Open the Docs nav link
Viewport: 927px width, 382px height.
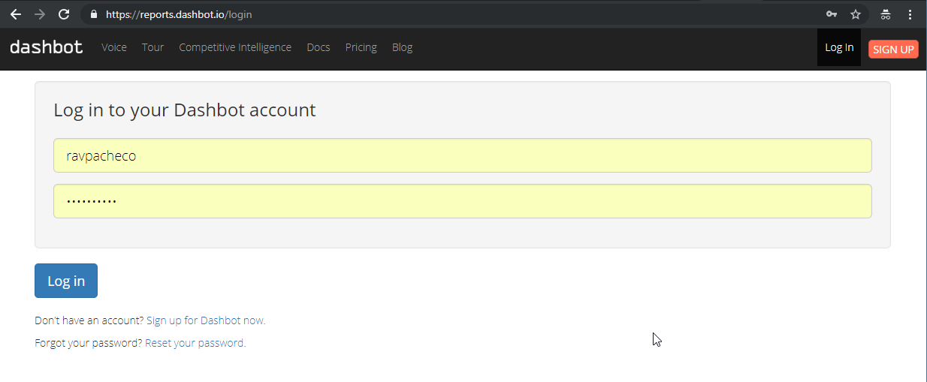point(319,47)
